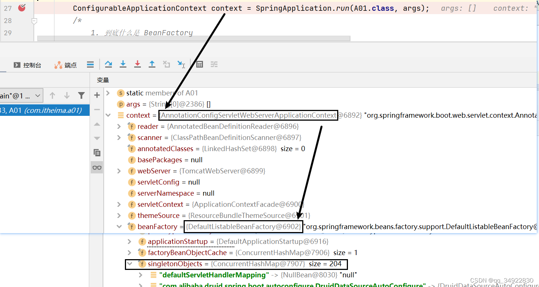Open the Evaluate Expression calculator icon
Image resolution: width=539 pixels, height=287 pixels.
point(199,64)
